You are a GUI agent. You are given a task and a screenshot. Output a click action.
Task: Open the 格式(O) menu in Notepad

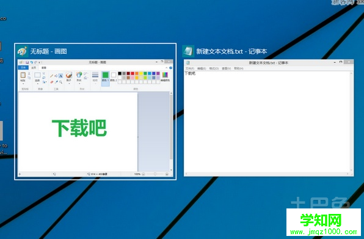click(x=214, y=68)
